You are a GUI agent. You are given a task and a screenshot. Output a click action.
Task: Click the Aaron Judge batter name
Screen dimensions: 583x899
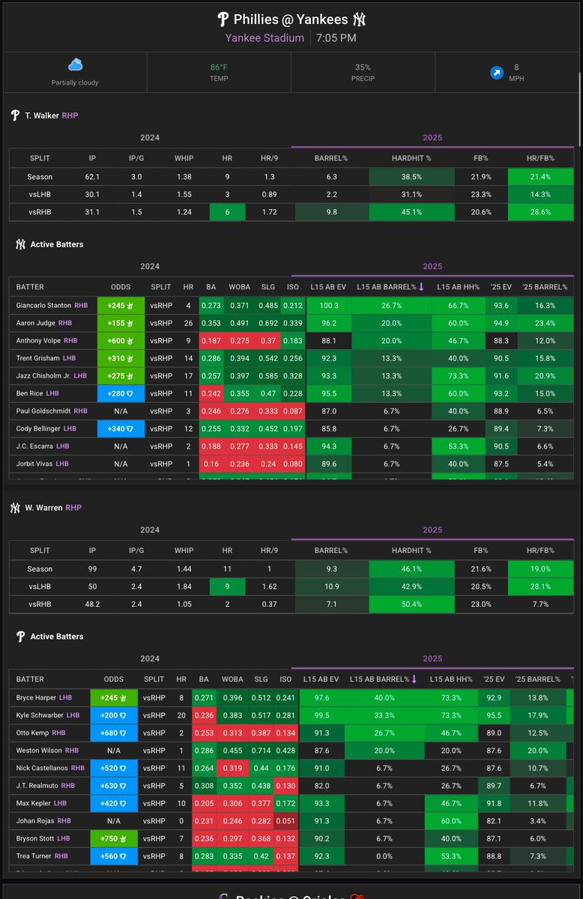coord(34,323)
